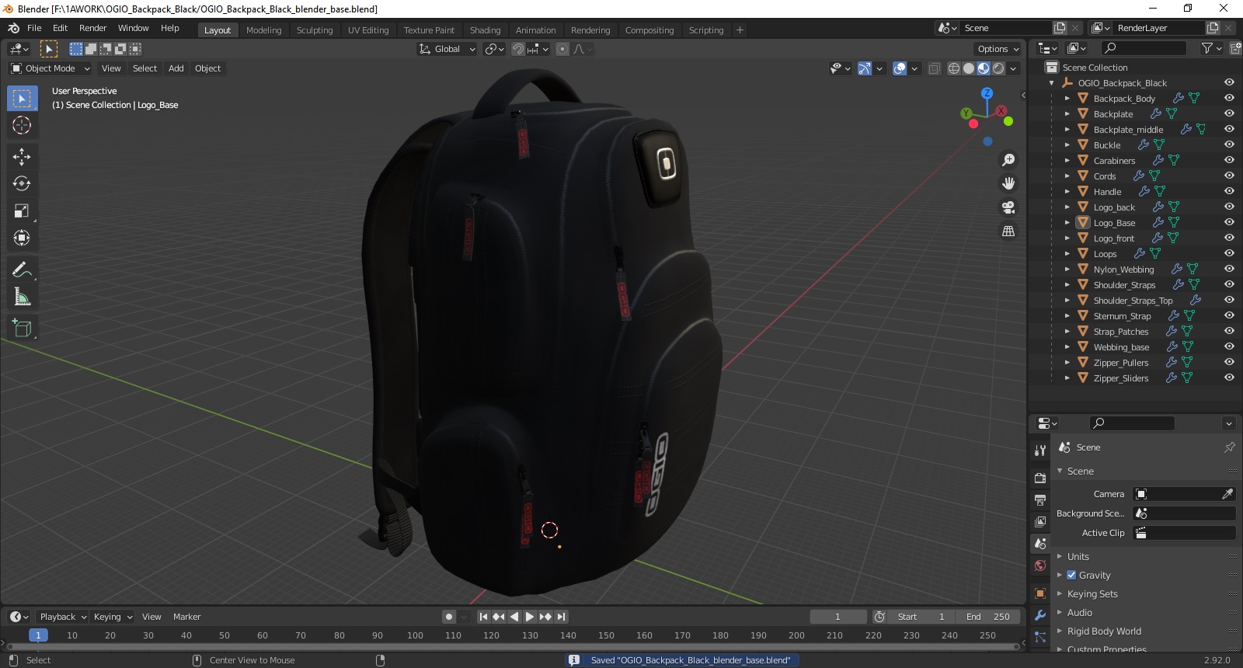The height and width of the screenshot is (668, 1243).
Task: Open the Object Mode dropdown
Action: click(50, 68)
